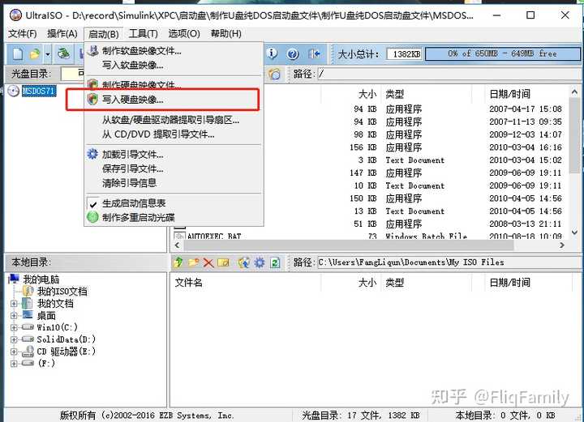Expand the 桌面 tree node
Viewport: 584px width, 422px height.
click(14, 316)
